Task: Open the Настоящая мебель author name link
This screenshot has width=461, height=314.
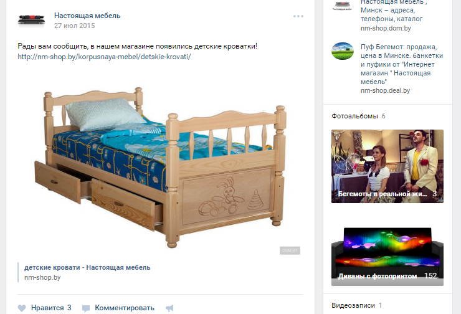Action: 87,16
